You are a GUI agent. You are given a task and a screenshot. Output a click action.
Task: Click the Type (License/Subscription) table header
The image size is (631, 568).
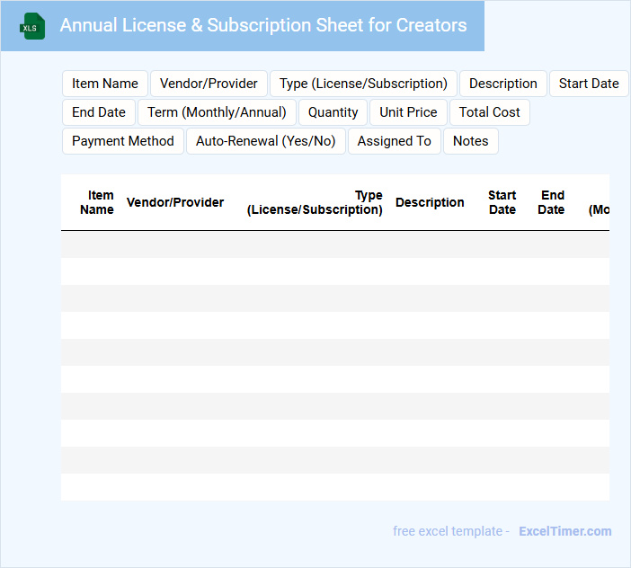(x=315, y=202)
